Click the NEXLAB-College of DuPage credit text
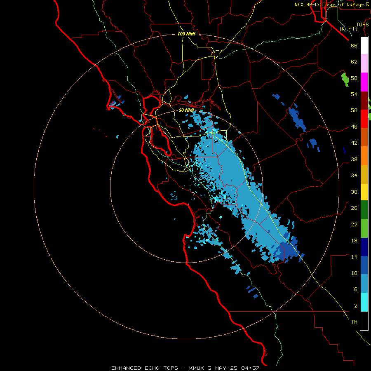The height and width of the screenshot is (371, 371). (332, 5)
